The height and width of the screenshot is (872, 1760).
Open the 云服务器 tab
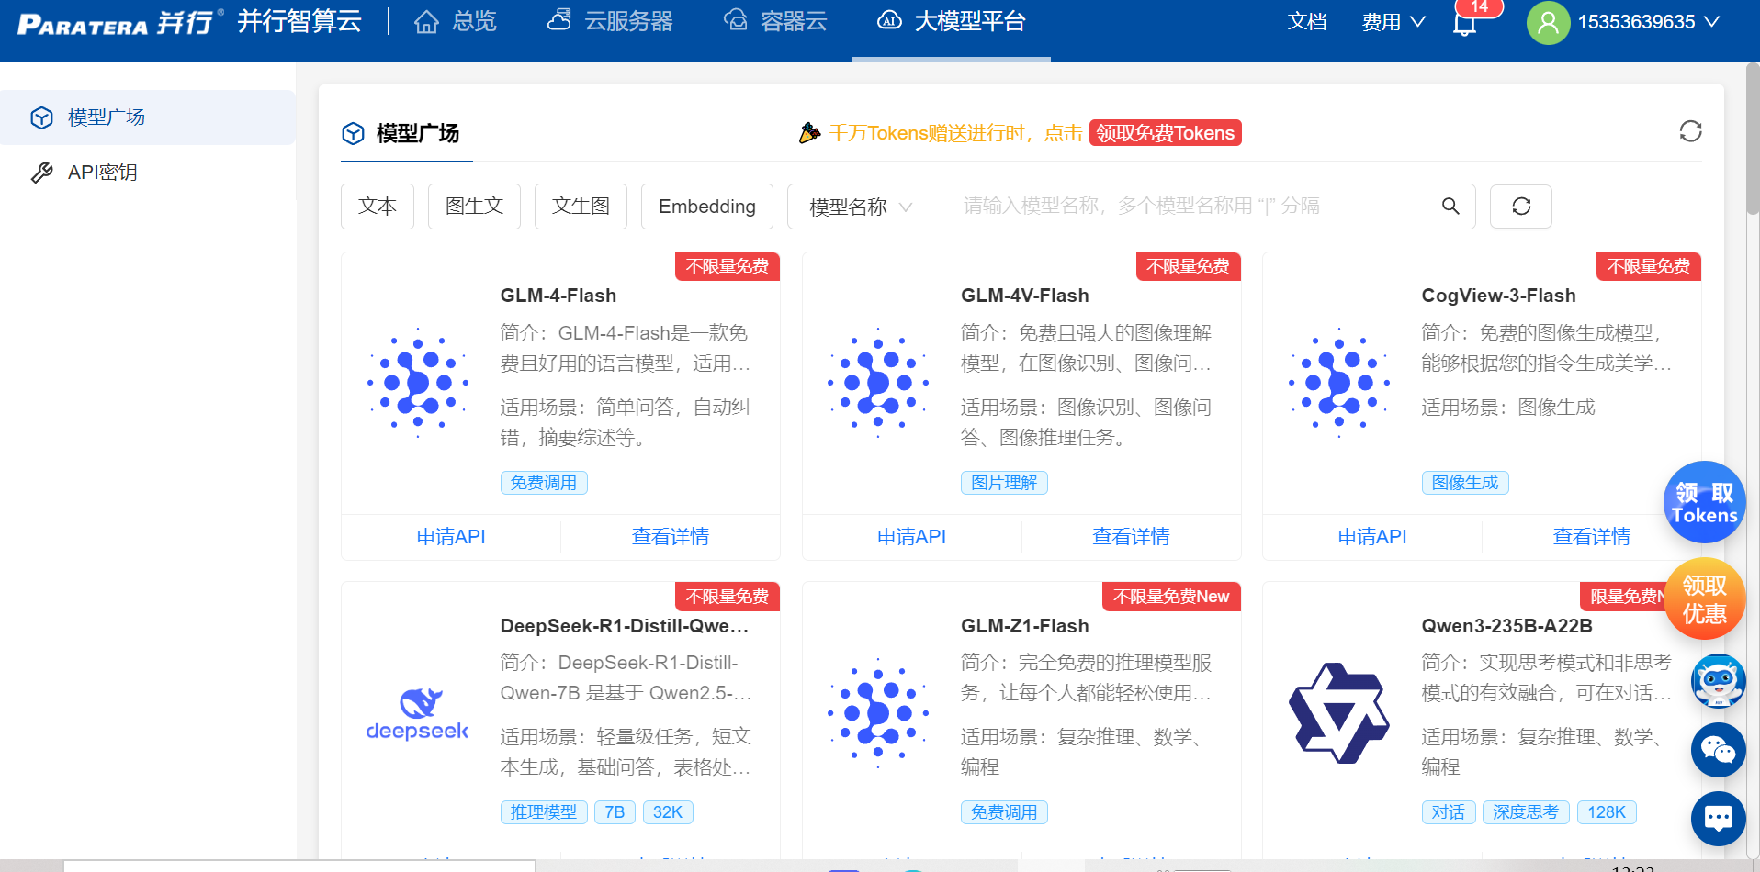610,21
